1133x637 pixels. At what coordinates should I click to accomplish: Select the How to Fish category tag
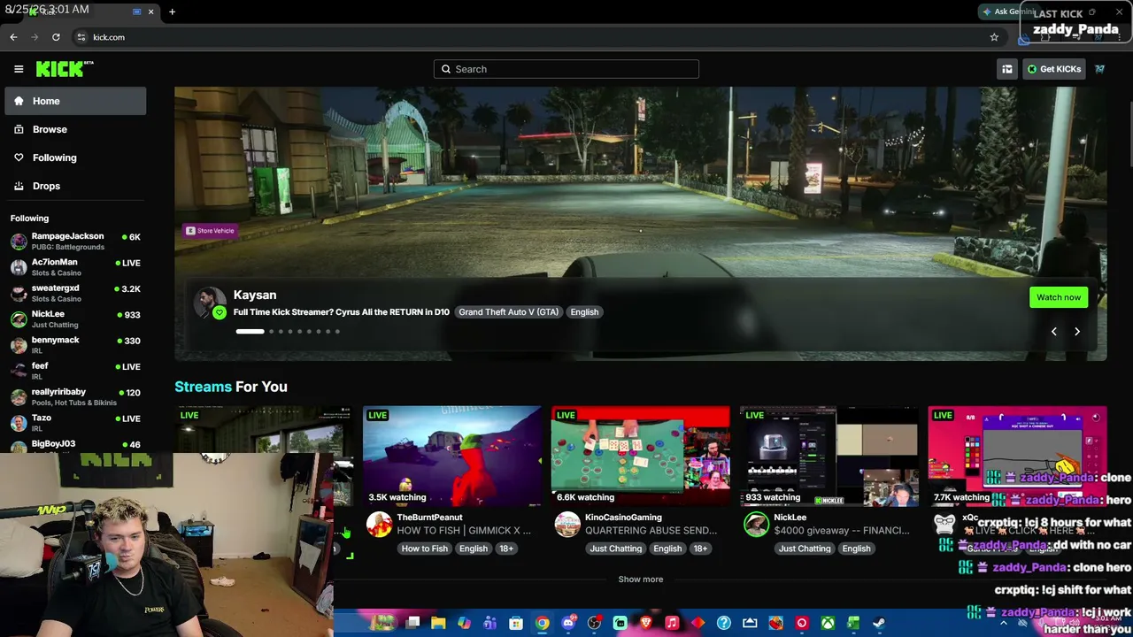(x=425, y=549)
